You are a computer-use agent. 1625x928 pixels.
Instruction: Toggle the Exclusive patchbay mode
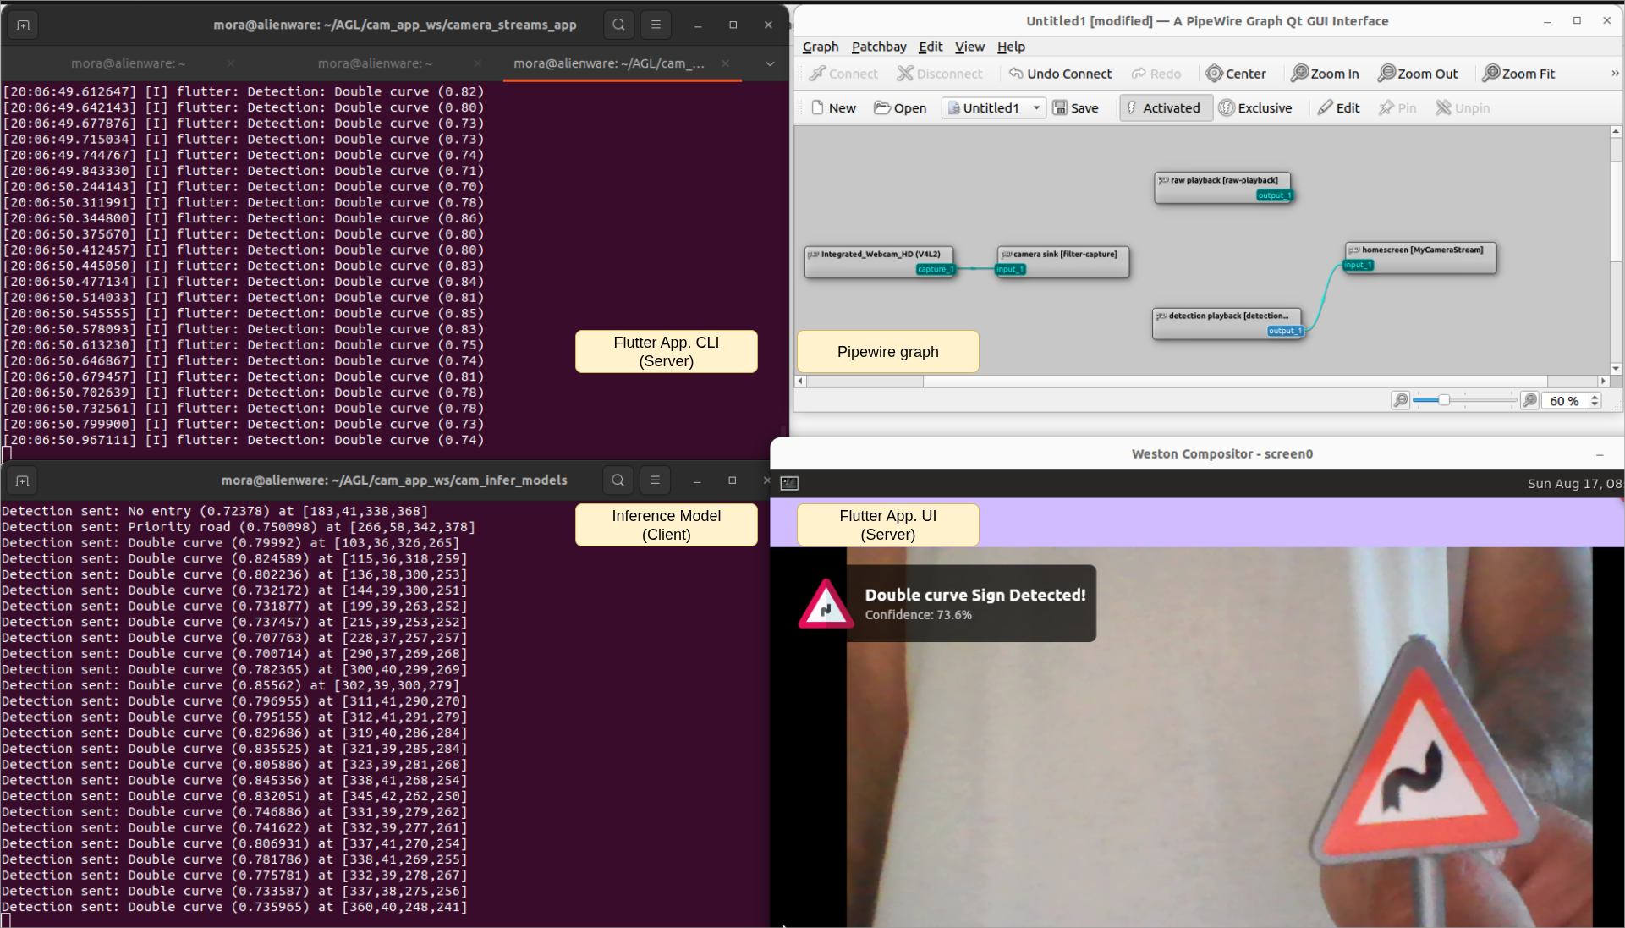click(1255, 107)
